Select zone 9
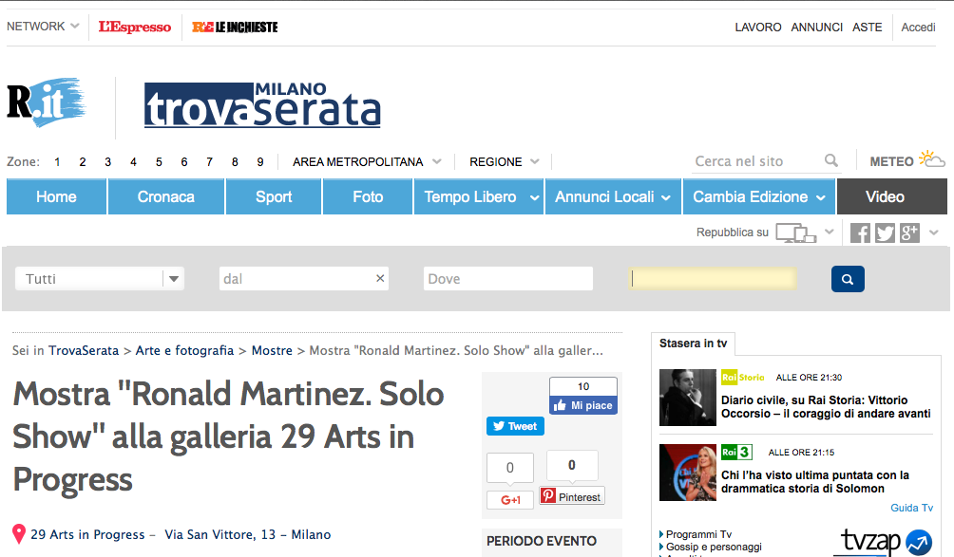 point(260,161)
